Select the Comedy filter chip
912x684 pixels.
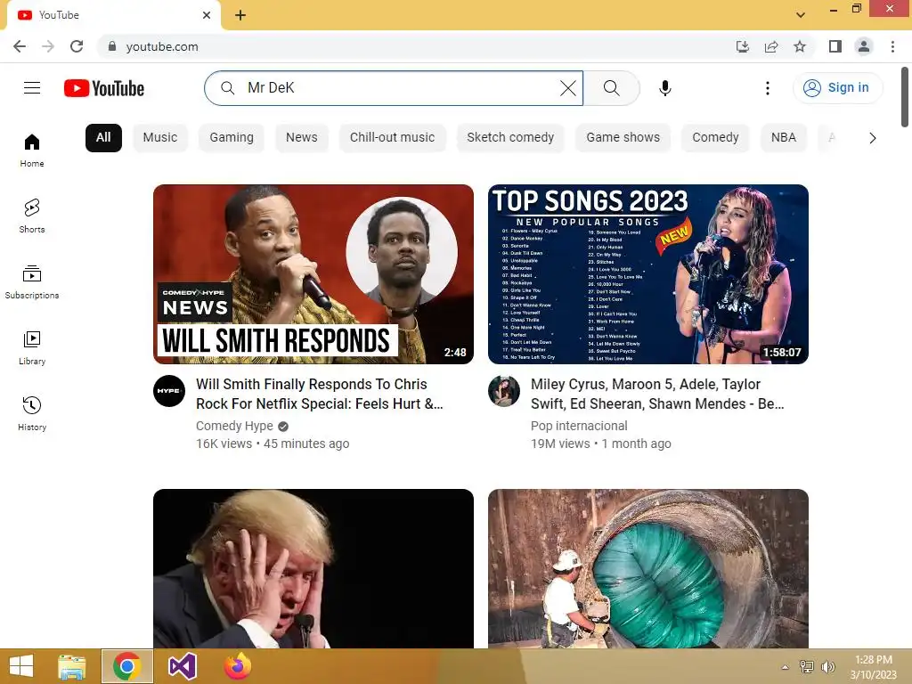tap(715, 138)
